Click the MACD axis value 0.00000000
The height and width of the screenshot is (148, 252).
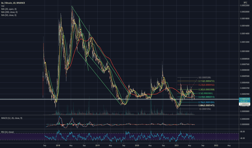(245, 124)
